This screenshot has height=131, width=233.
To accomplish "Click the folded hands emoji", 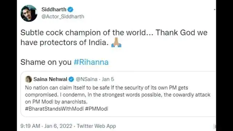I will 116,43.
